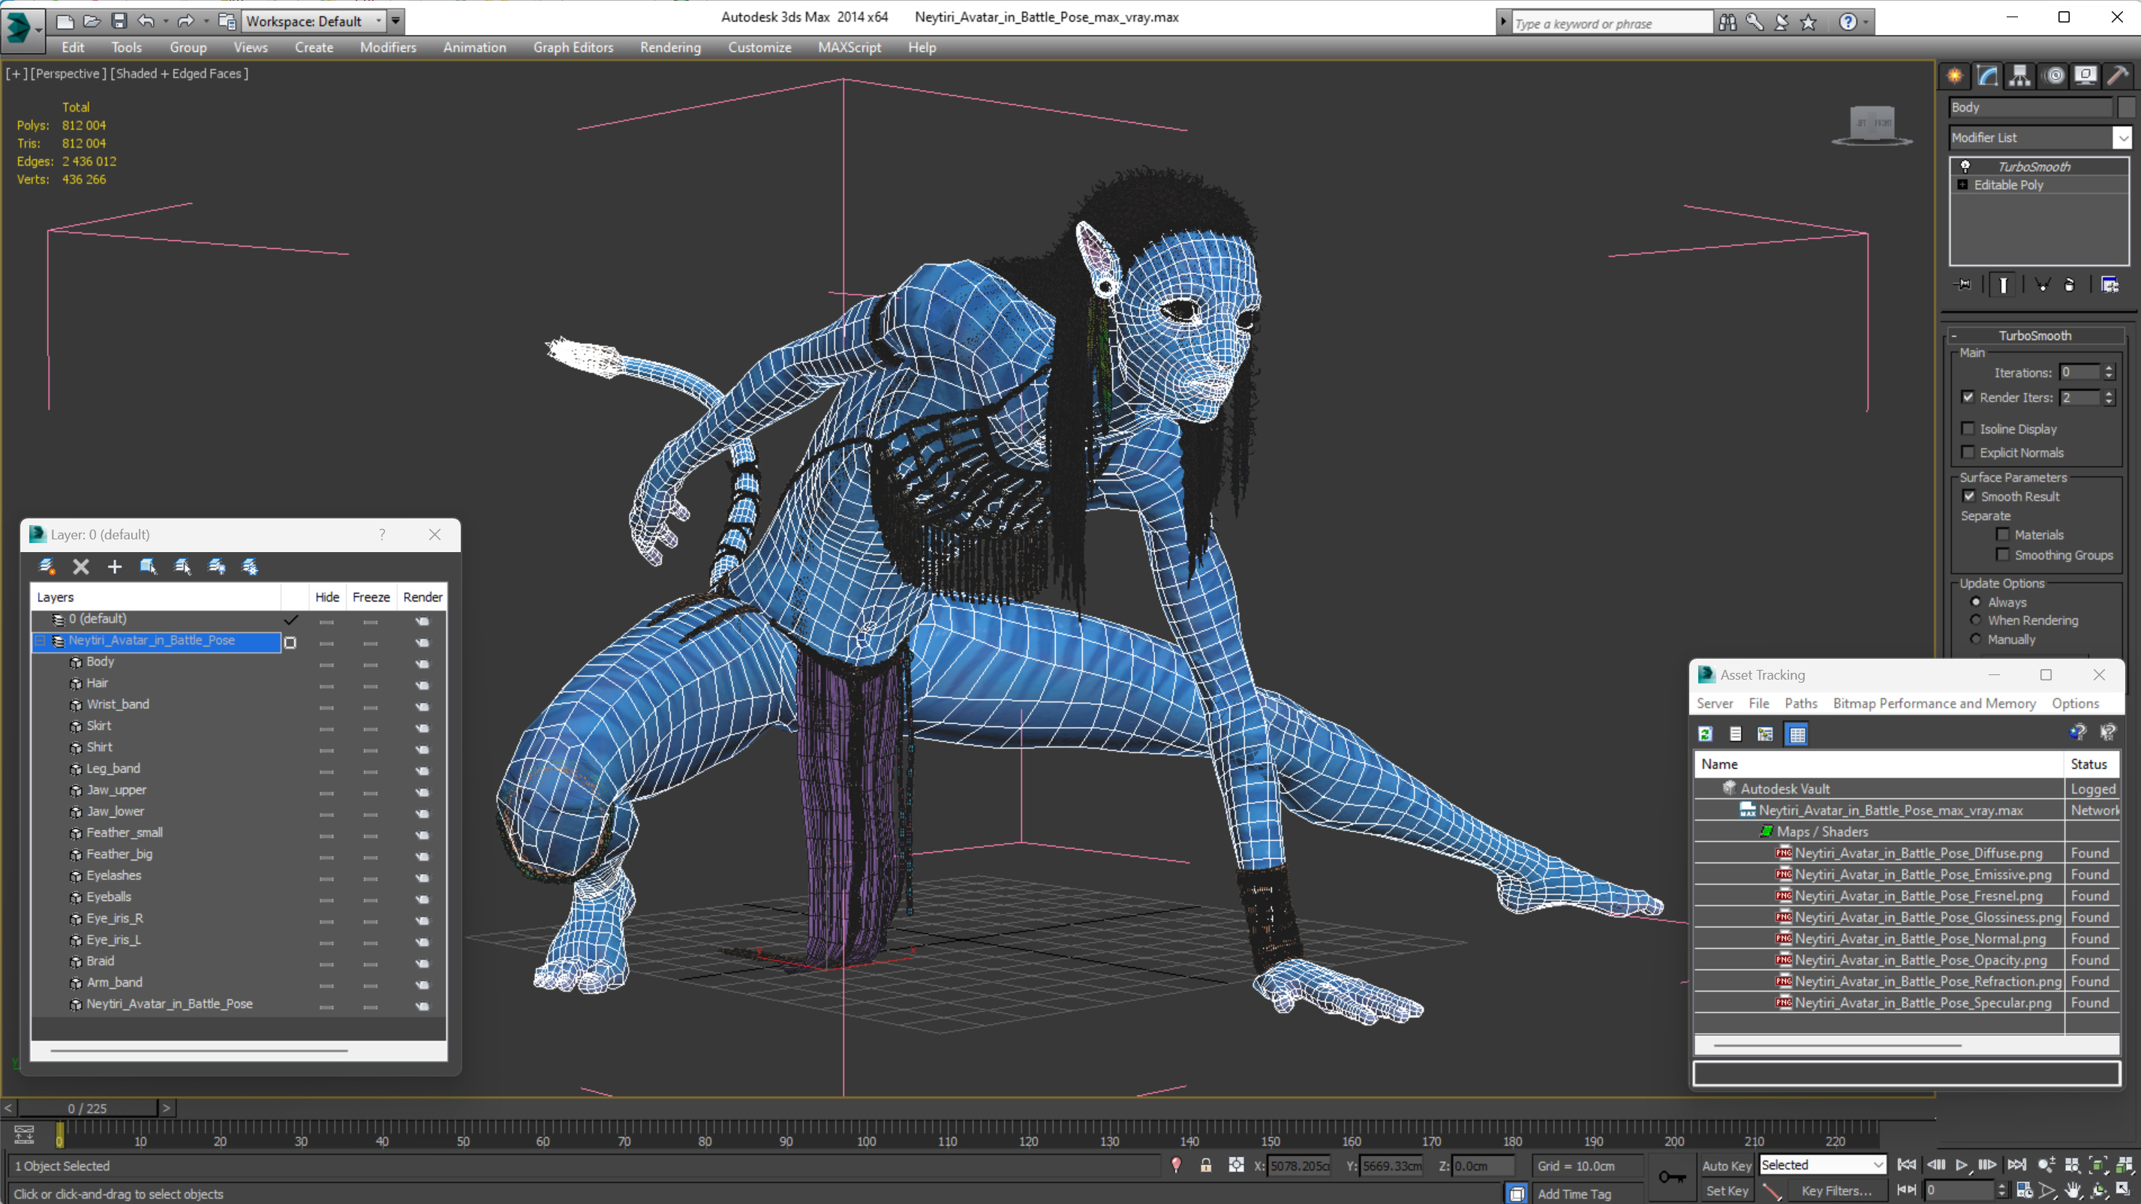Click the Save File icon
The image size is (2141, 1204).
coord(119,21)
